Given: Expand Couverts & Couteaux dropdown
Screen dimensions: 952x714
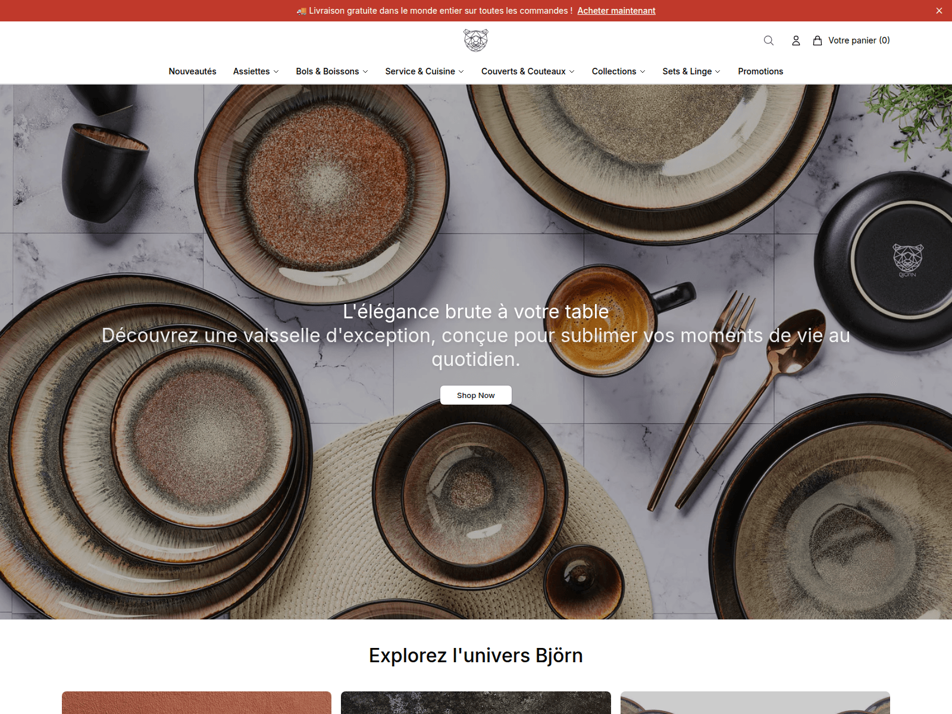Looking at the screenshot, I should click(528, 71).
